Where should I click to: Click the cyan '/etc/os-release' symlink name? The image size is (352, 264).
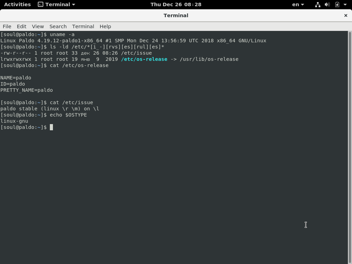tap(144, 59)
